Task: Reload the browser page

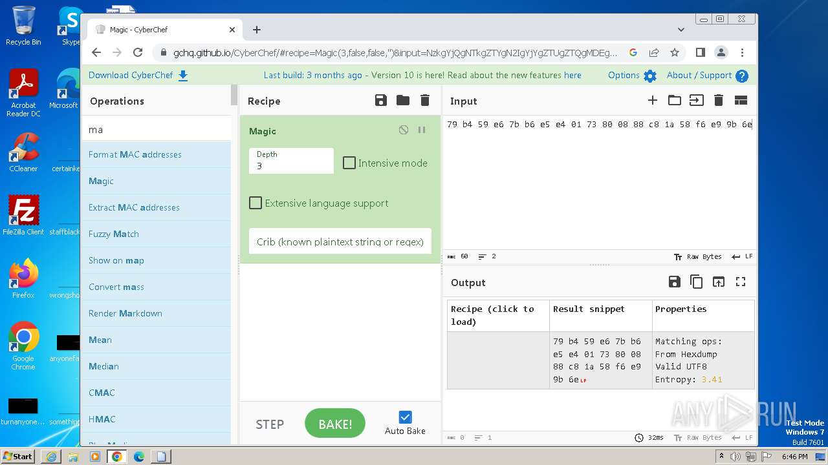Action: (x=138, y=53)
